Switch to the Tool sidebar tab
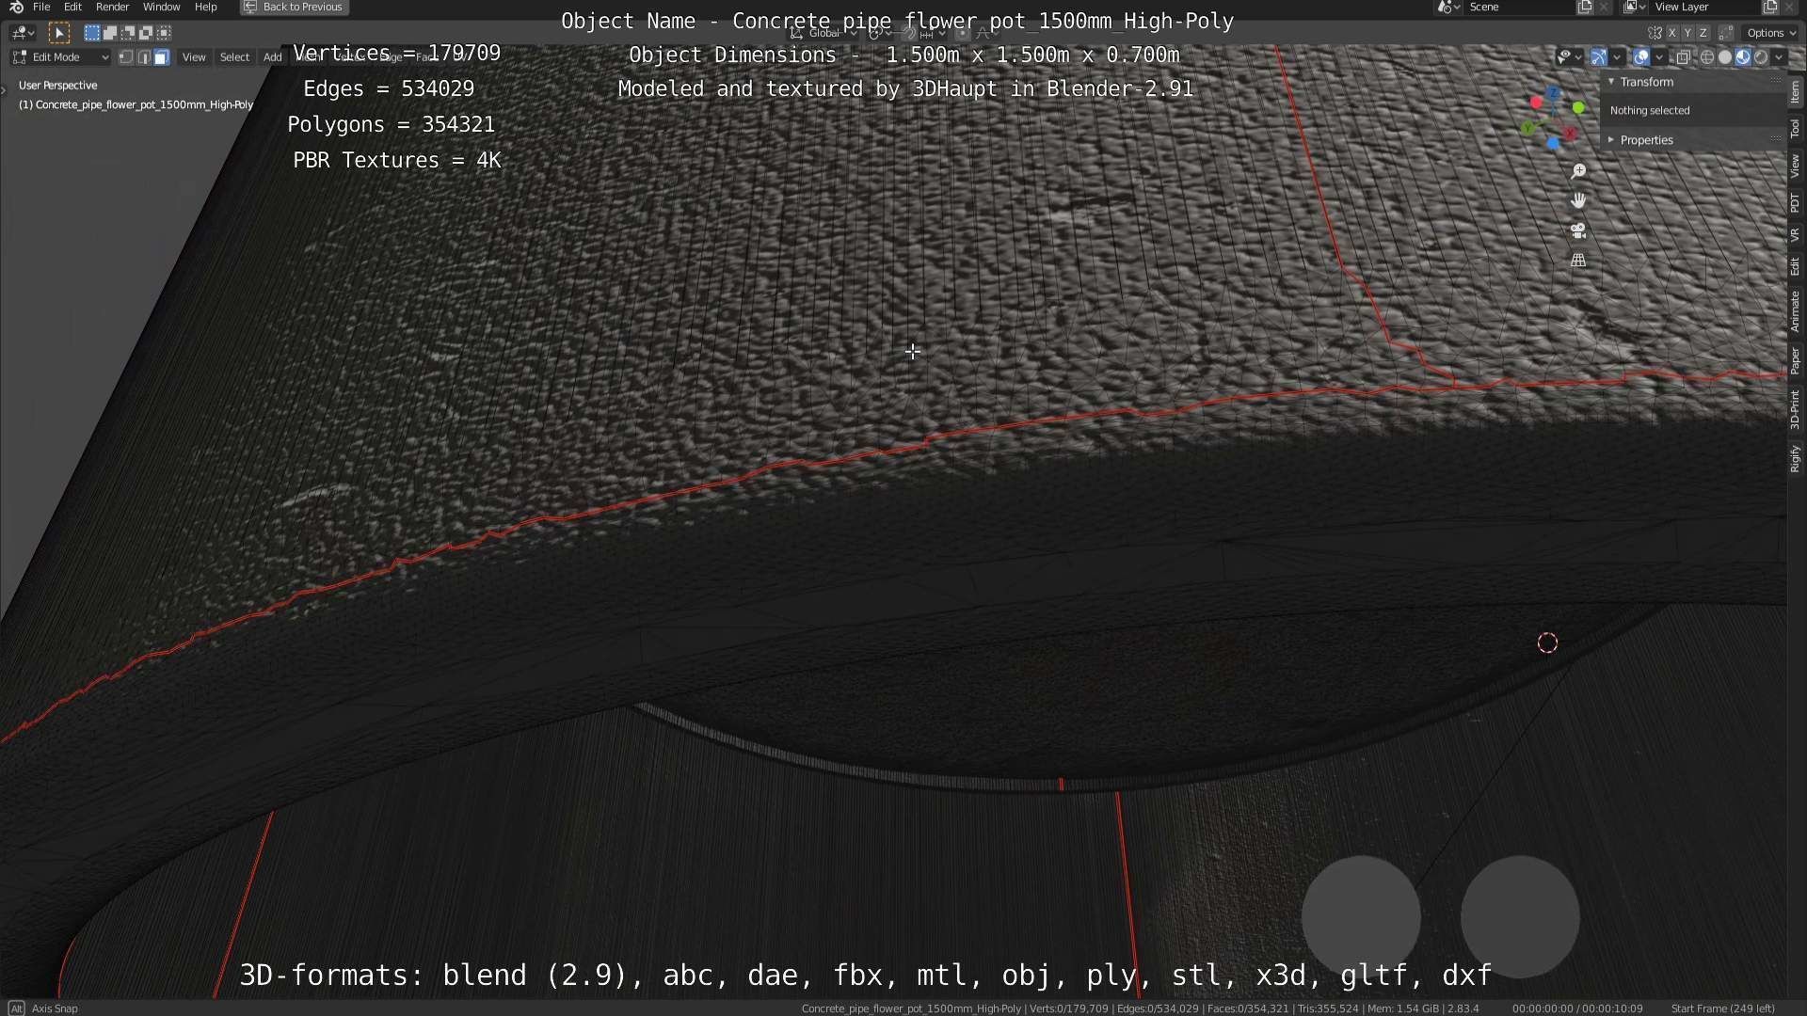1807x1016 pixels. [1796, 129]
